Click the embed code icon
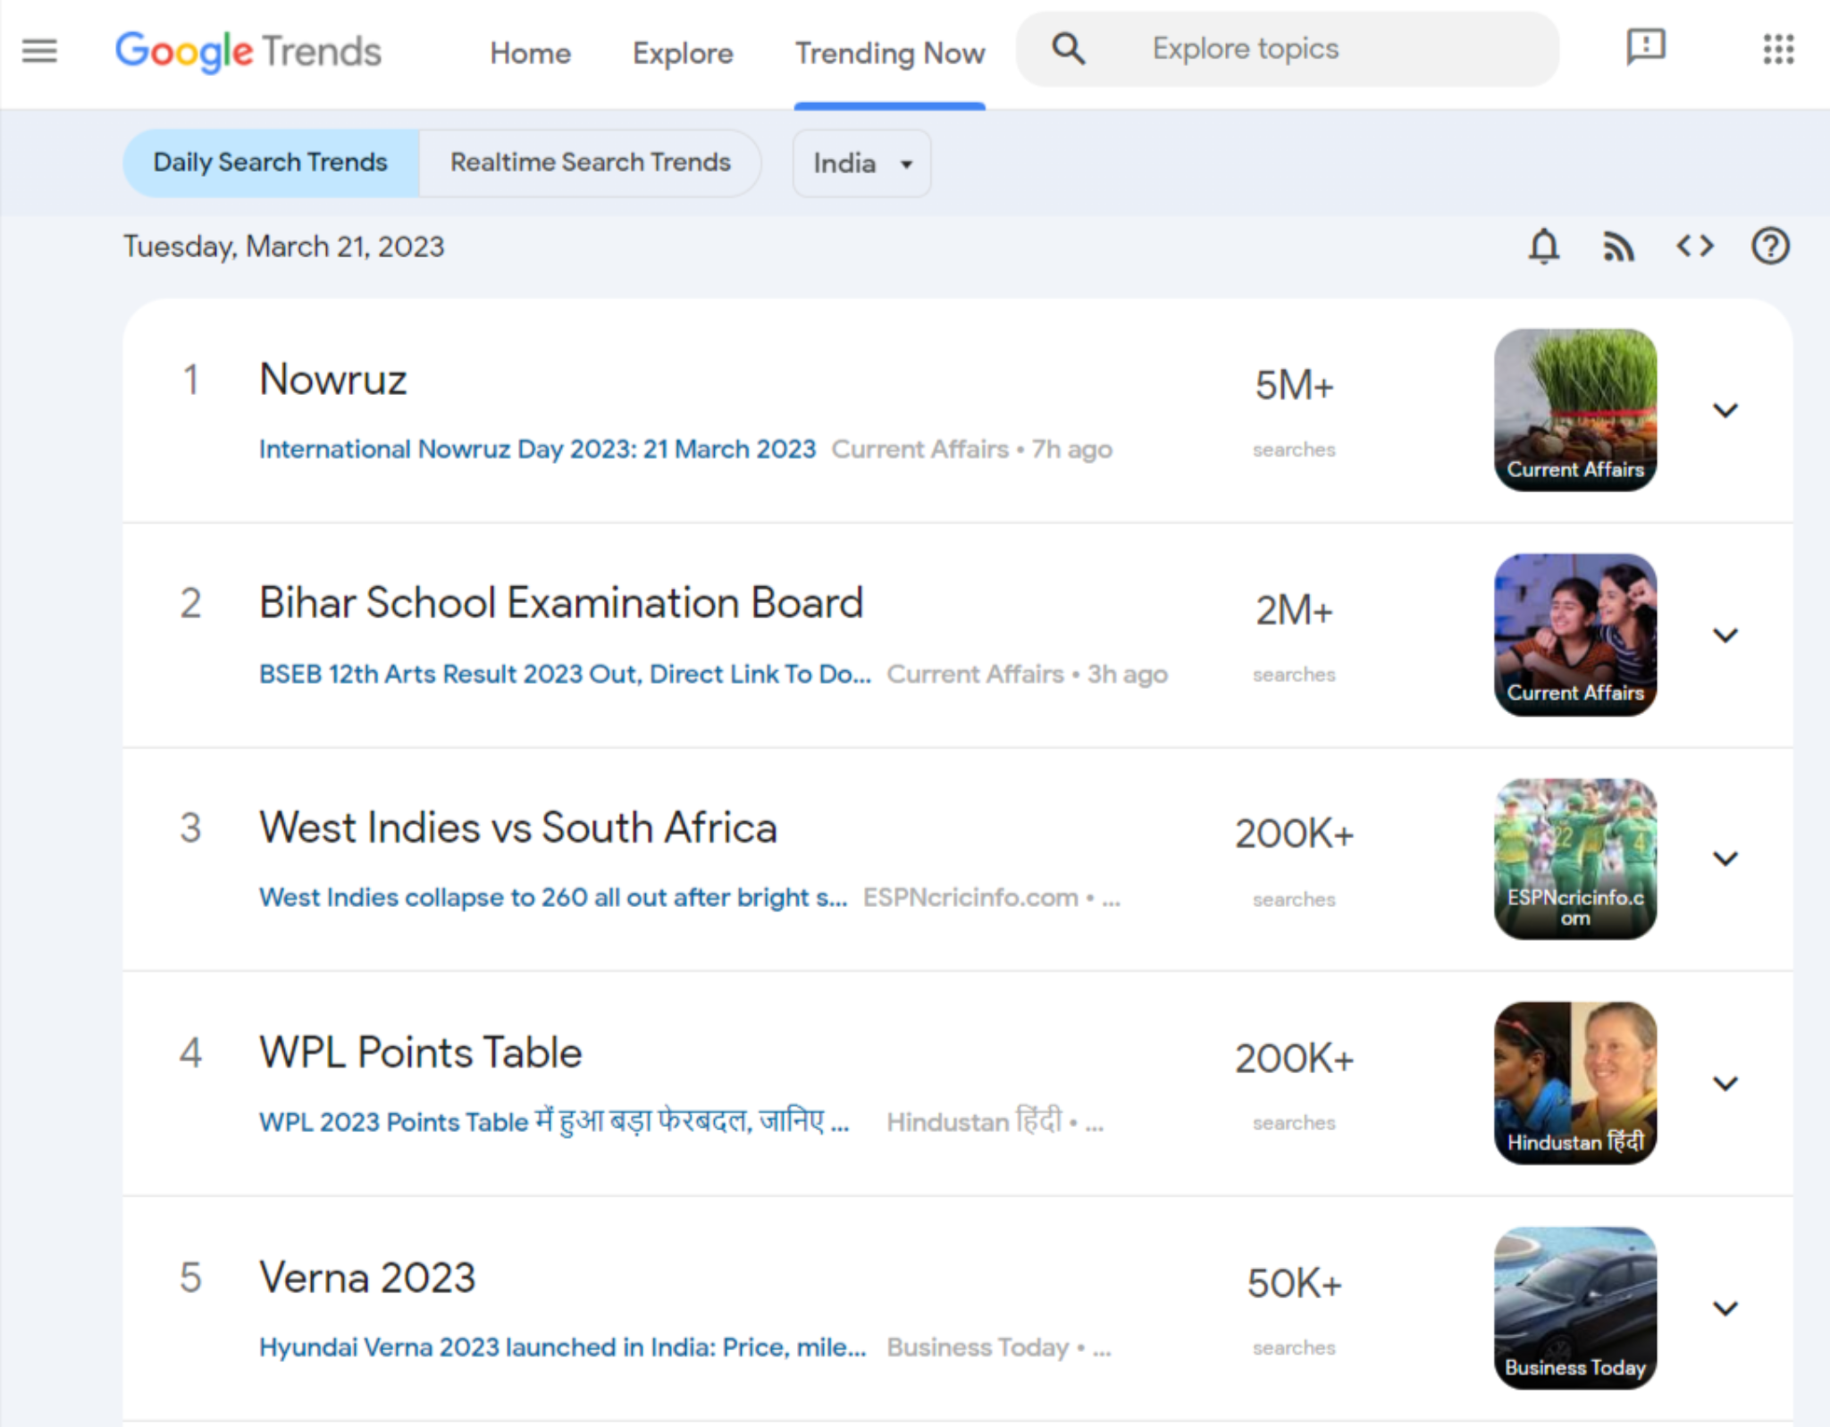1830x1427 pixels. (x=1695, y=246)
